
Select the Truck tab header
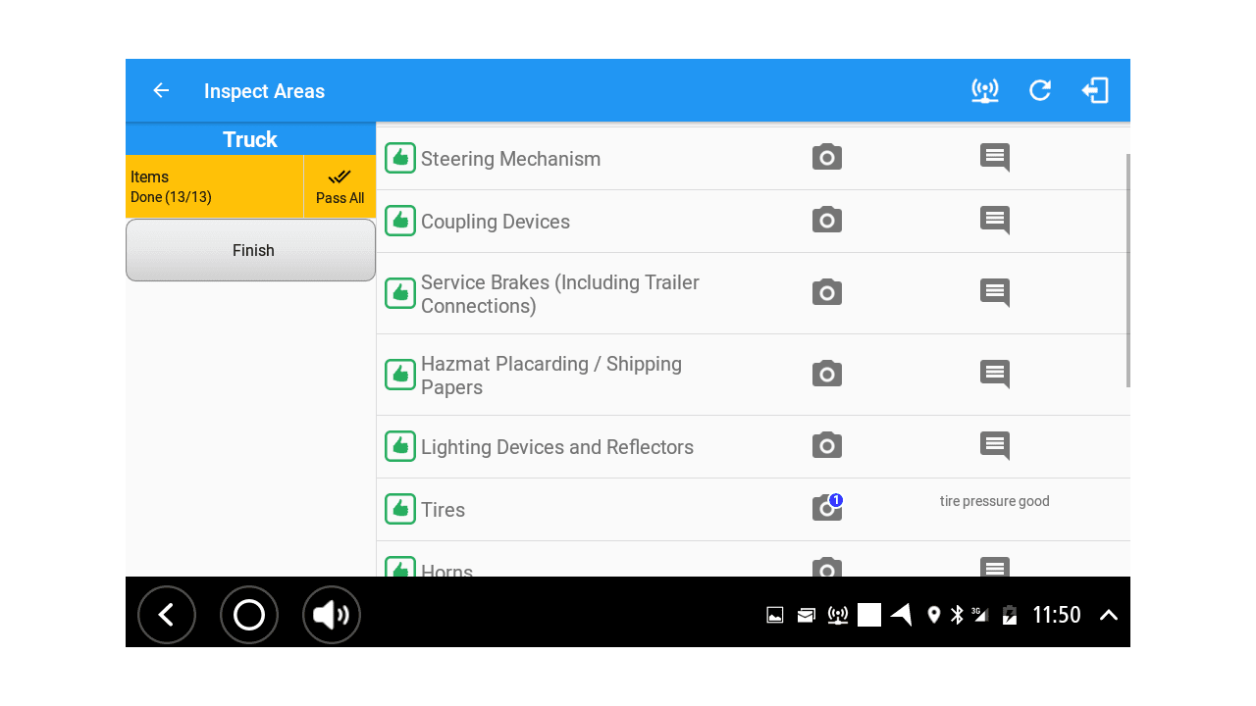pos(250,139)
